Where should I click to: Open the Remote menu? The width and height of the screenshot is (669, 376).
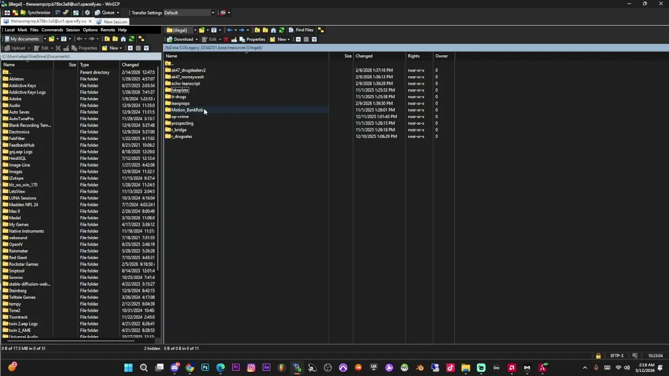point(108,30)
